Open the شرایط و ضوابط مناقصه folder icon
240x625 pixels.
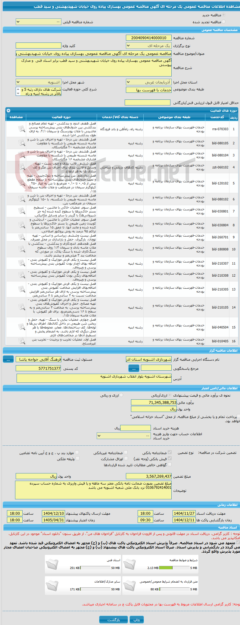[x=129, y=564]
